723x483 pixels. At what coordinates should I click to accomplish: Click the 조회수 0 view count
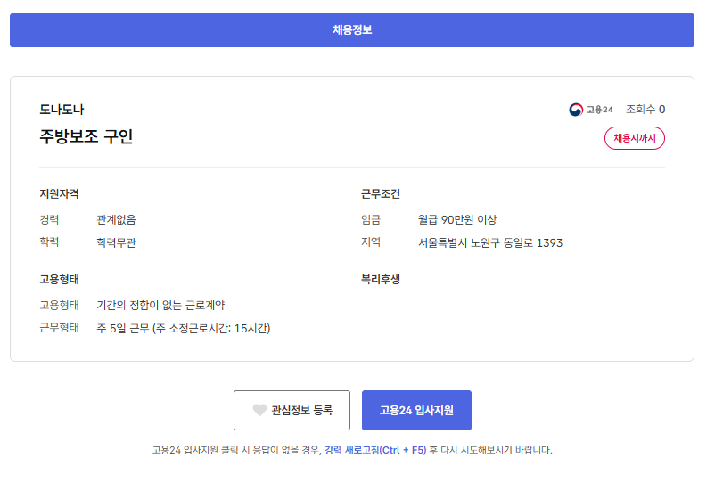coord(645,110)
